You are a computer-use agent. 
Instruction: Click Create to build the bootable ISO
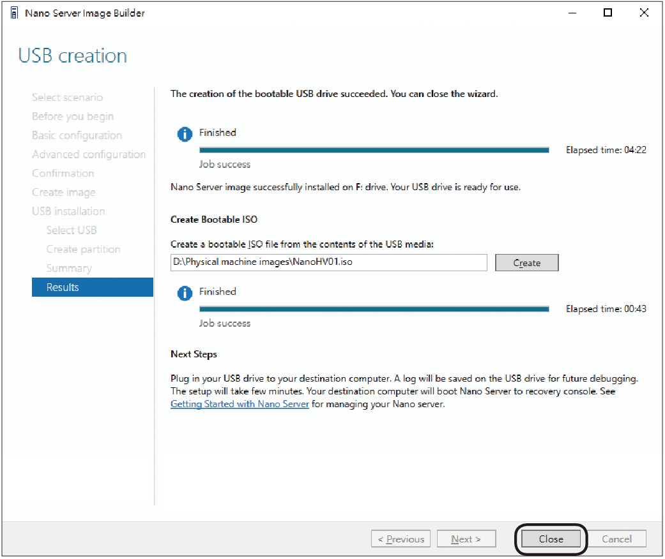coord(527,263)
